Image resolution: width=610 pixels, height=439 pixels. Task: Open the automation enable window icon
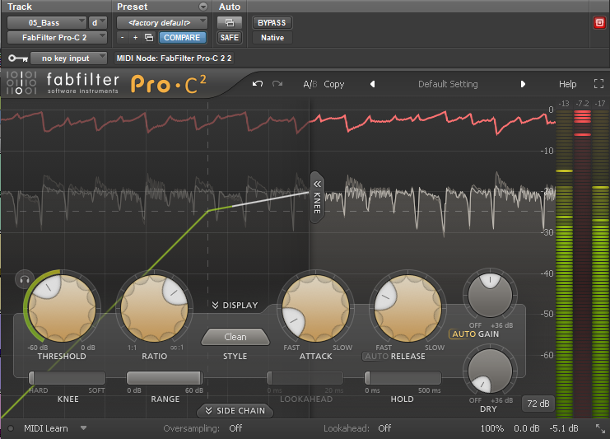[230, 22]
